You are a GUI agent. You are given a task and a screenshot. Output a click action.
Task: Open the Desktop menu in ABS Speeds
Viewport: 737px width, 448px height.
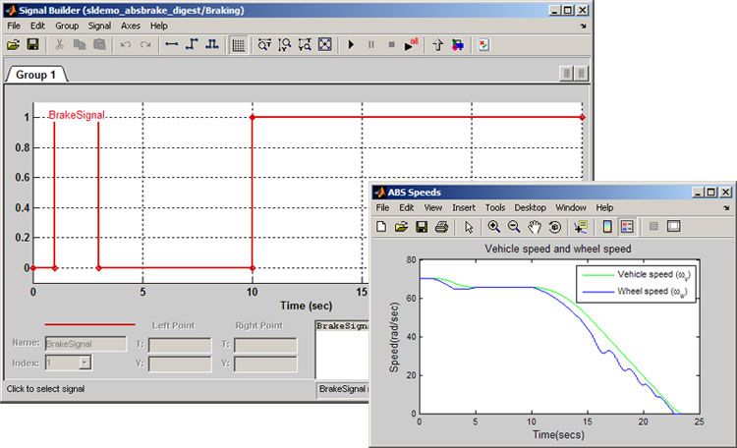click(x=530, y=208)
